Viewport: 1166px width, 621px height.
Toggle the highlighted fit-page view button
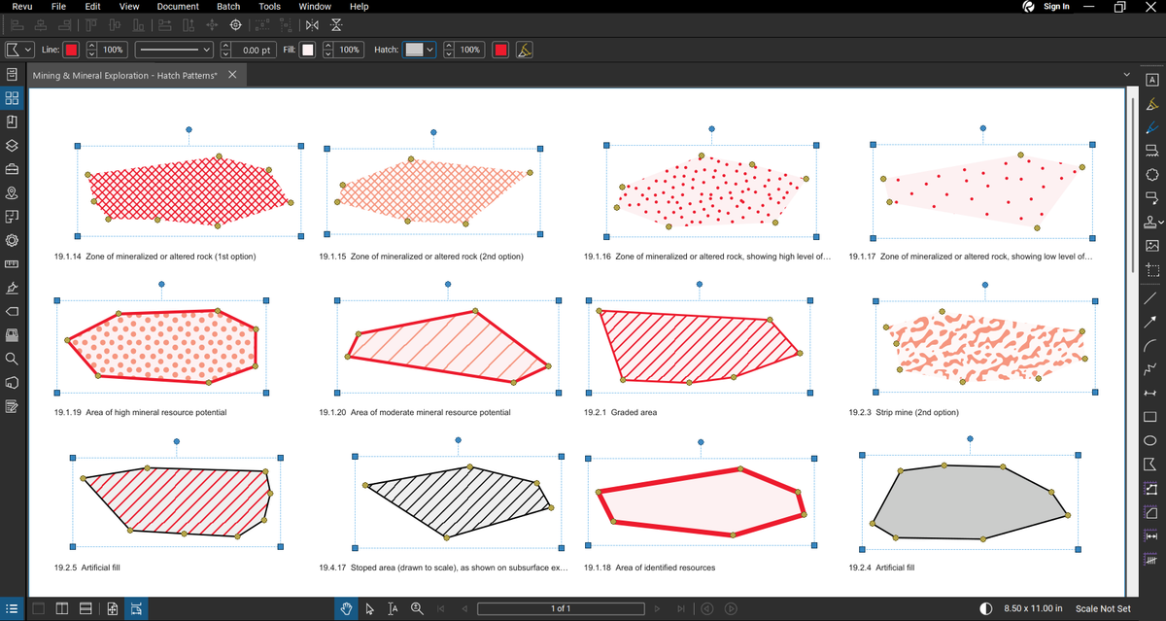pos(136,608)
